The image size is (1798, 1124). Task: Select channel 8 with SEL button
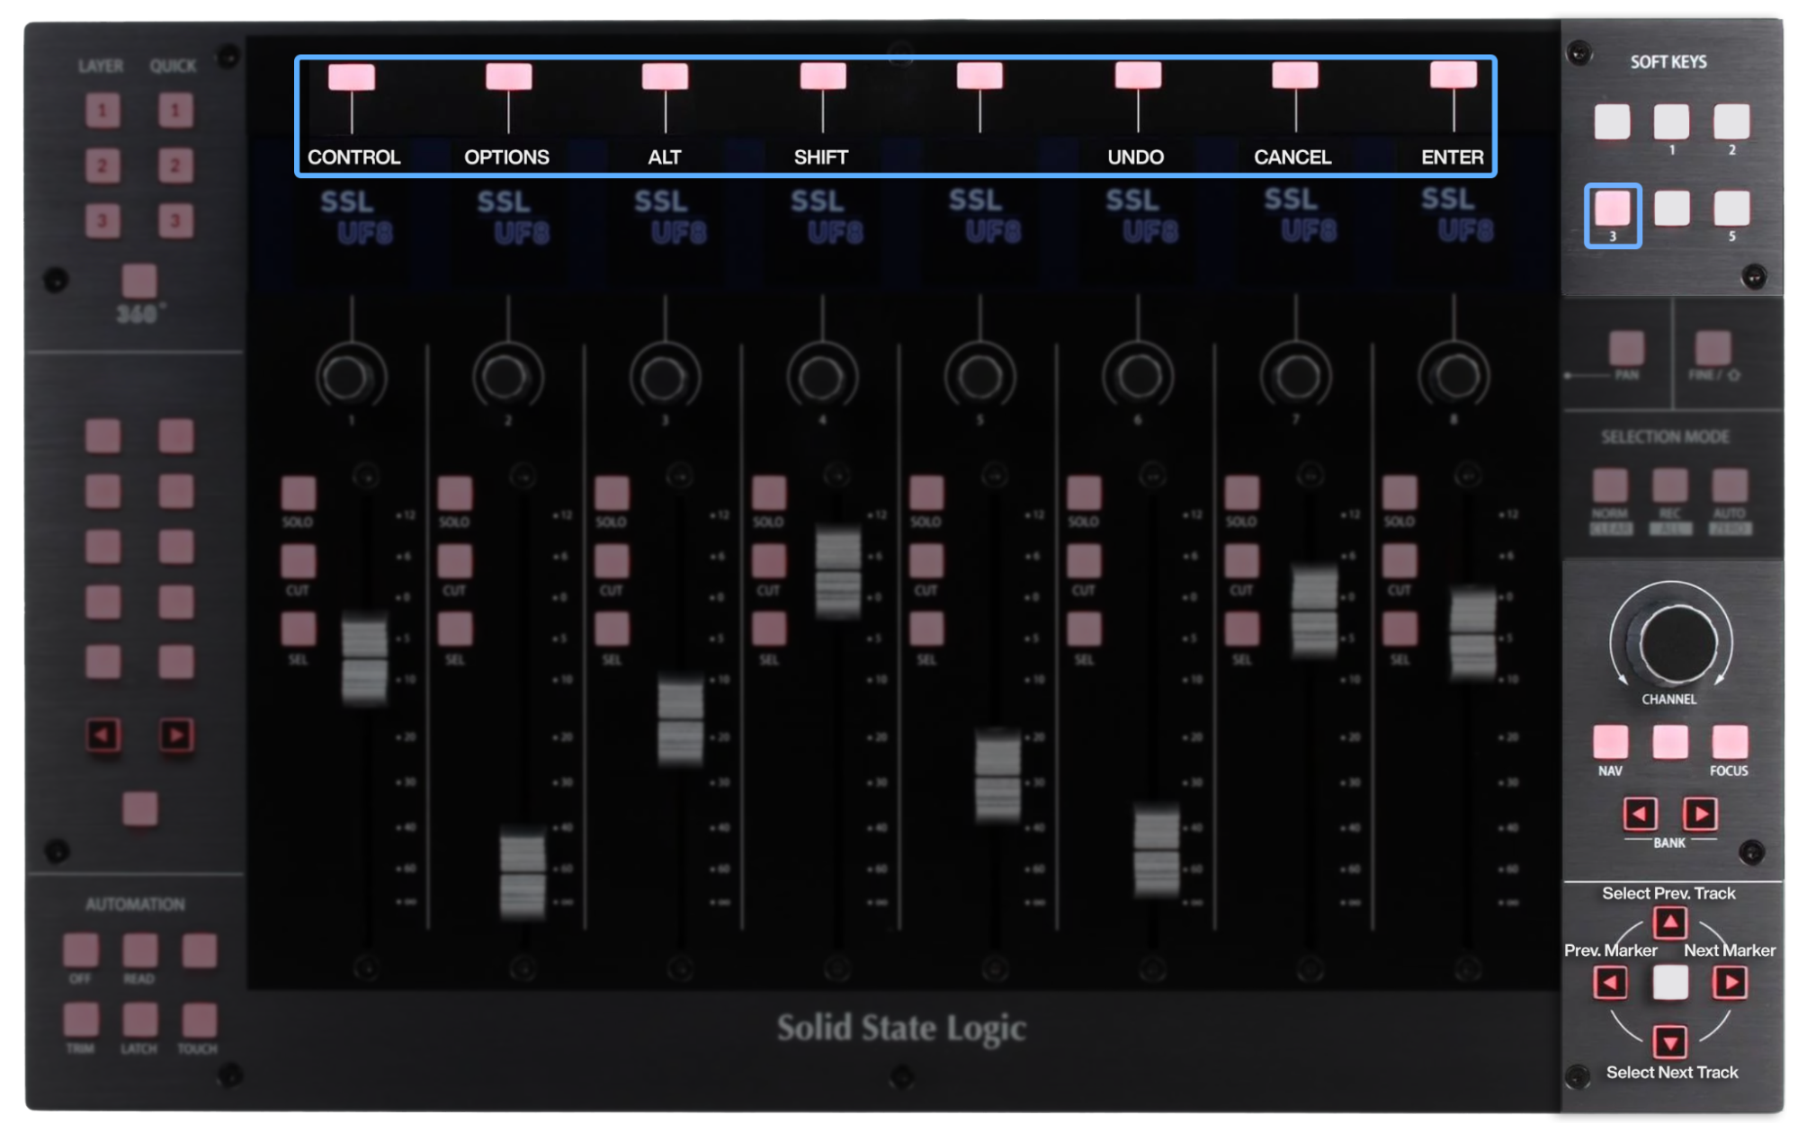tap(1400, 629)
